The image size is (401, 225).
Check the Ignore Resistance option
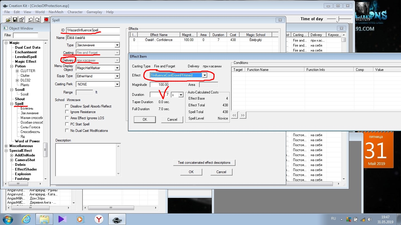[67, 112]
